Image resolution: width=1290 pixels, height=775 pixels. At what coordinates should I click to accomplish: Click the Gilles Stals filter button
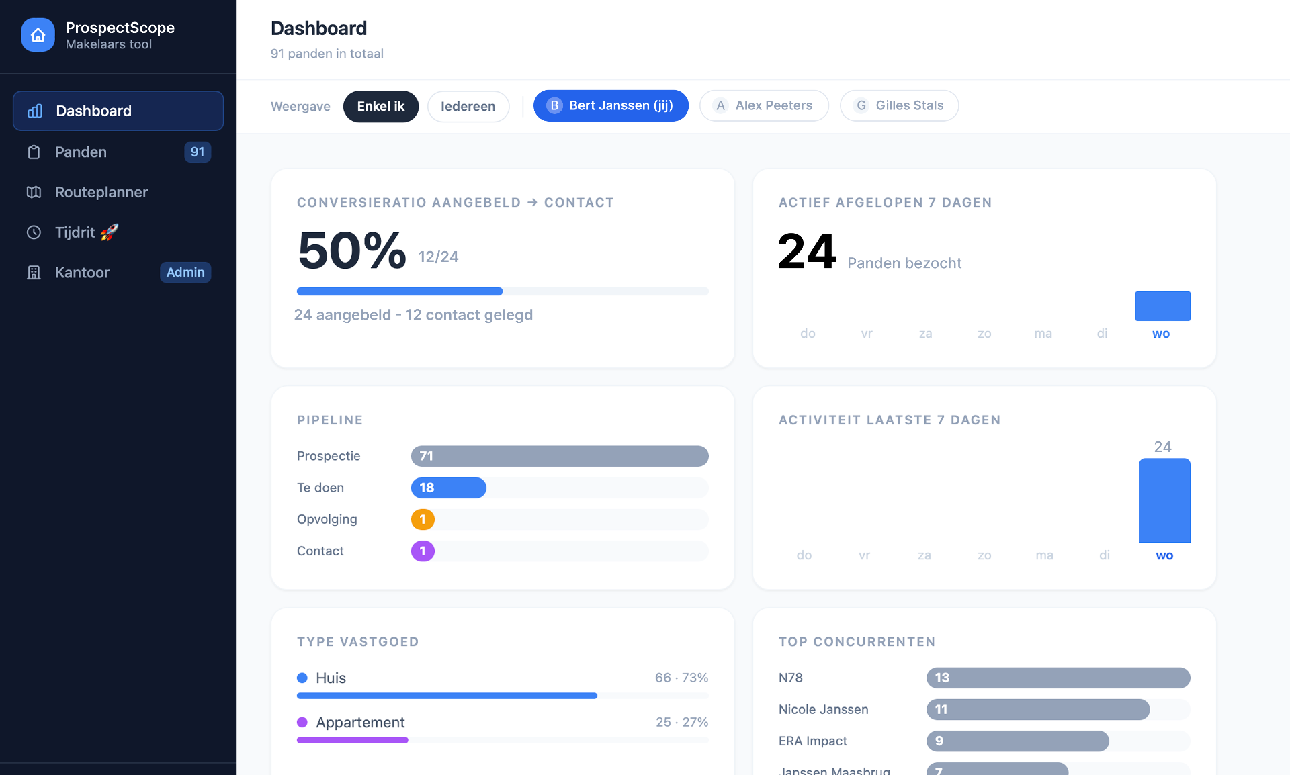[x=899, y=105]
